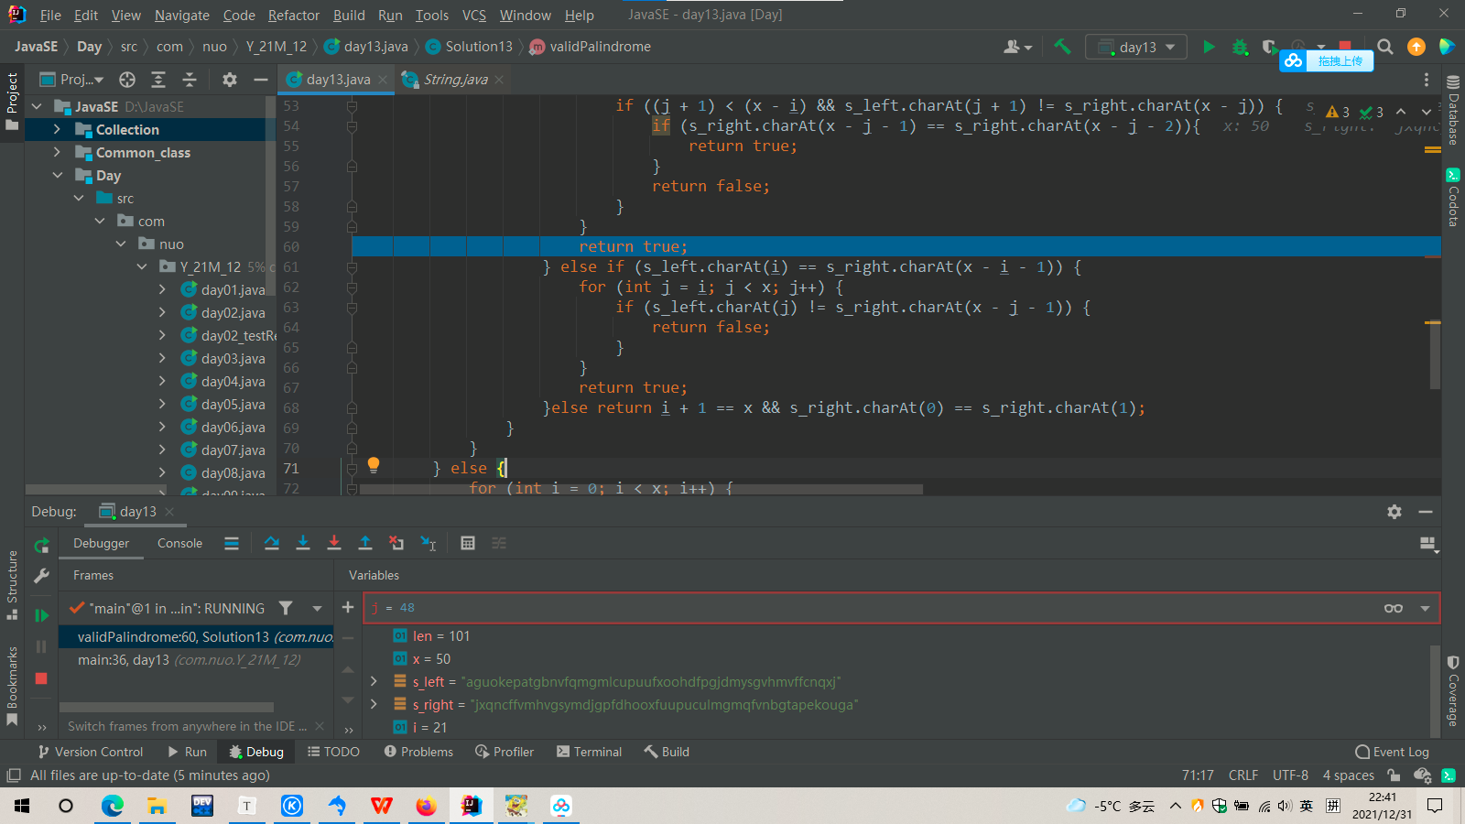Click the Frames horizontal scrollbar
The height and width of the screenshot is (824, 1465).
point(167,707)
